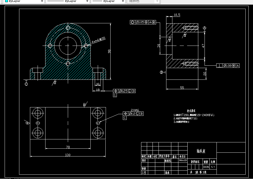253x179 pixels.
Task: Select the 批准 title block cell
Action: pyautogui.click(x=167, y=172)
